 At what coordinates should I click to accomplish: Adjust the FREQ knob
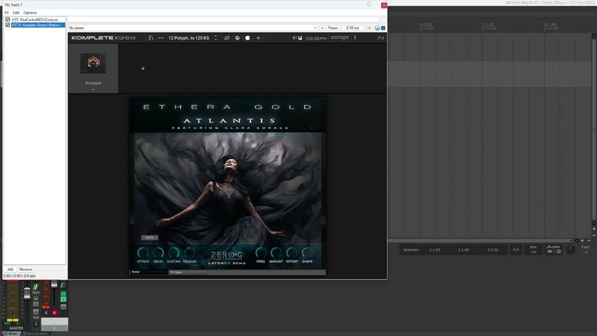261,252
